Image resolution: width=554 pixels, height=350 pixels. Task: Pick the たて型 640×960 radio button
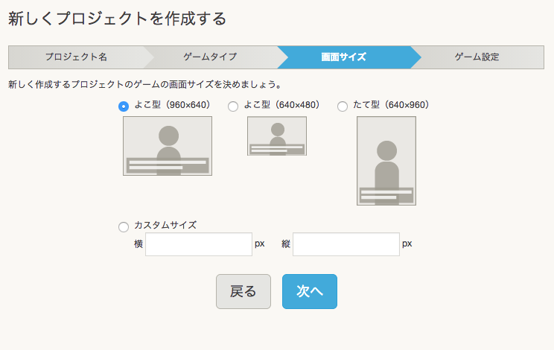coord(343,106)
